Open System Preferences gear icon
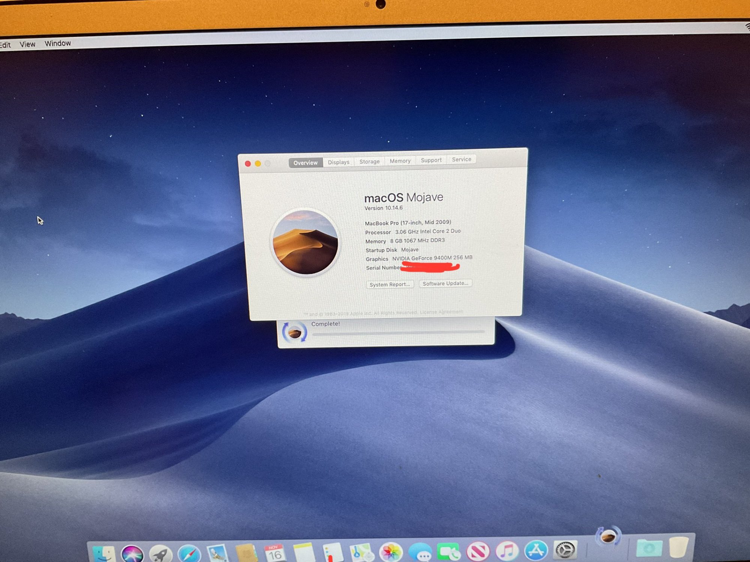This screenshot has width=750, height=562. [565, 550]
